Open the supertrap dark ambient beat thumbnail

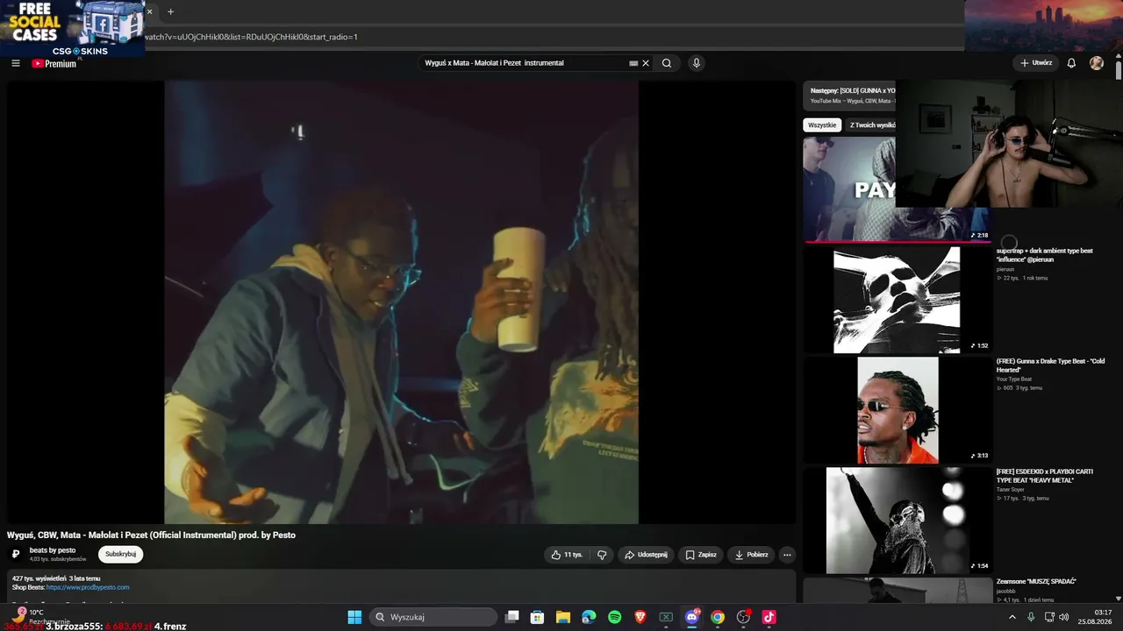click(897, 300)
